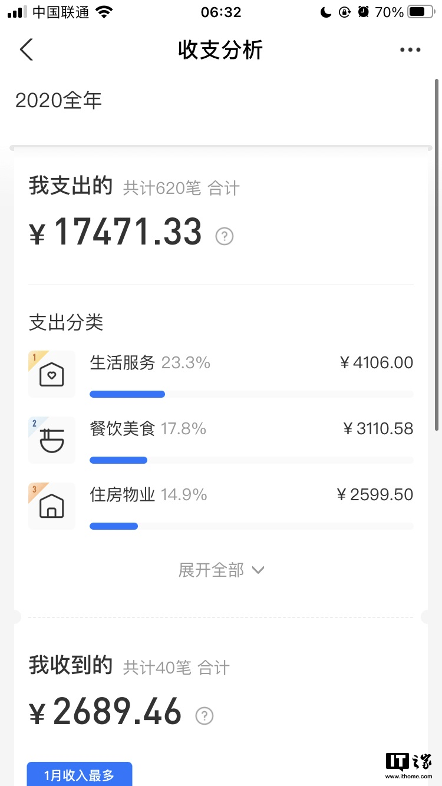Expand all categories with 展开全部
Screen dimensions: 442x786
[x=211, y=570]
